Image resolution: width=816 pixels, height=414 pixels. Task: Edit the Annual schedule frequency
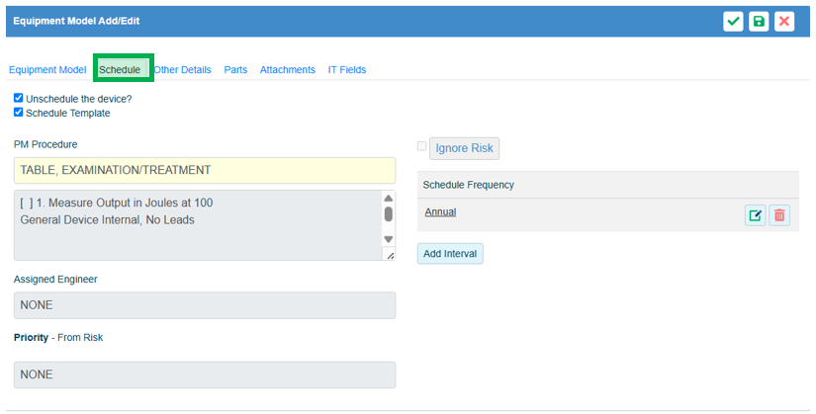pyautogui.click(x=755, y=215)
